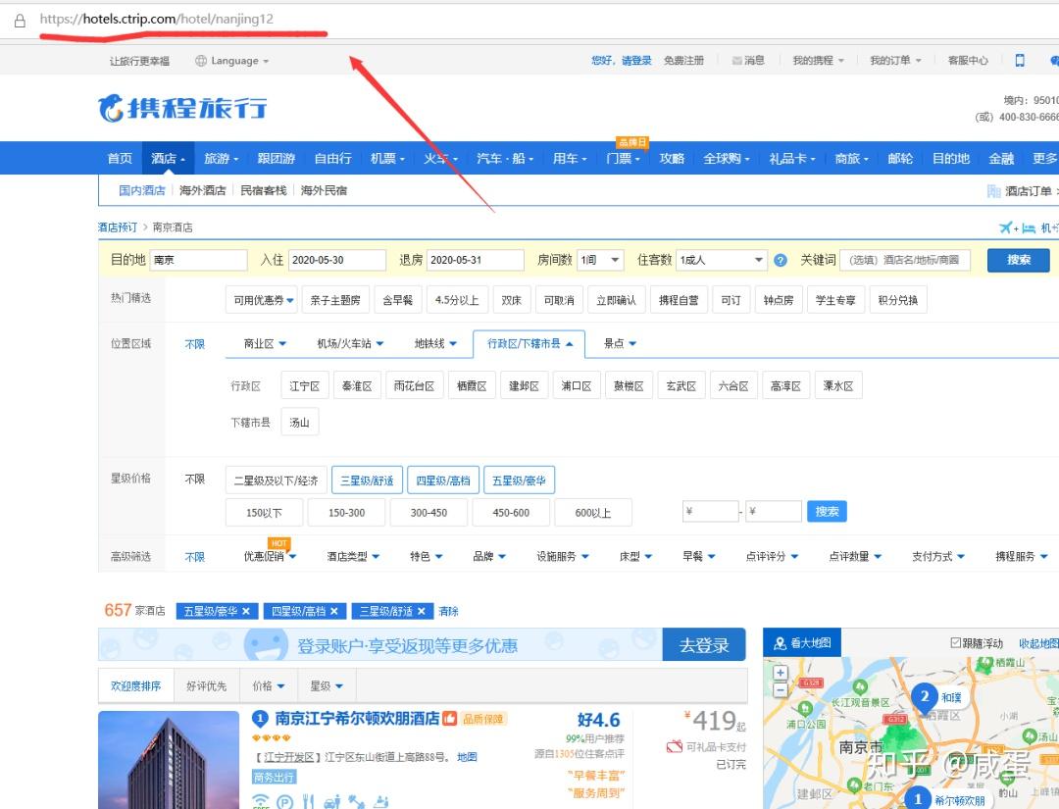Click the minimum price input box

tap(711, 511)
